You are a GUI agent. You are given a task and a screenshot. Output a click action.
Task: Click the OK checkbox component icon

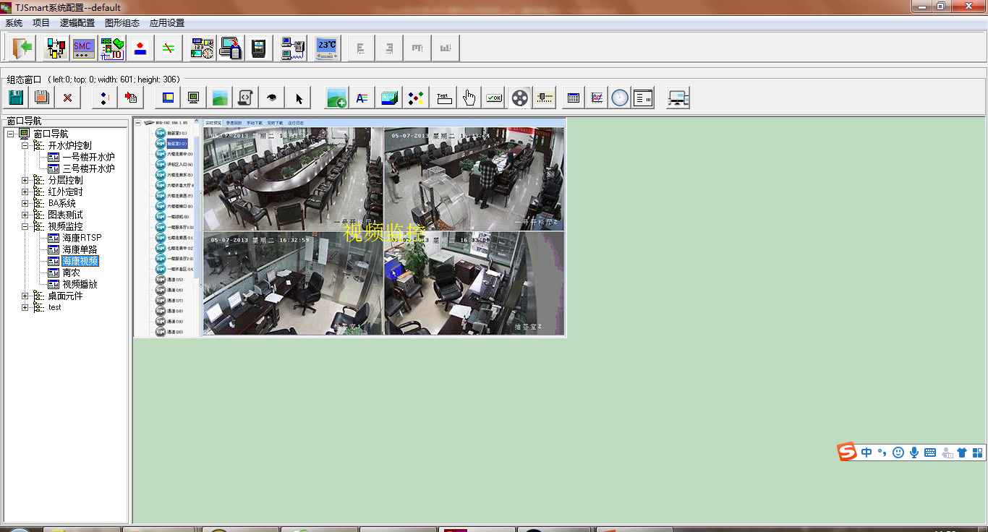tap(495, 98)
